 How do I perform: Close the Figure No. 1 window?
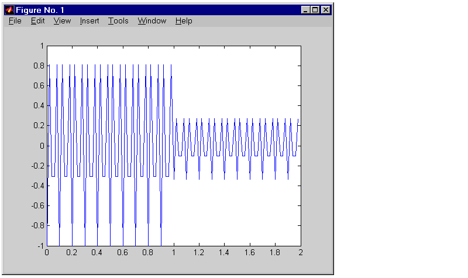click(x=326, y=10)
